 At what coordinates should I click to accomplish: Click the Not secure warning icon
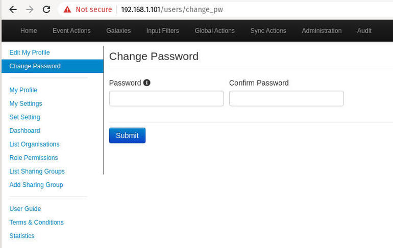click(x=67, y=10)
